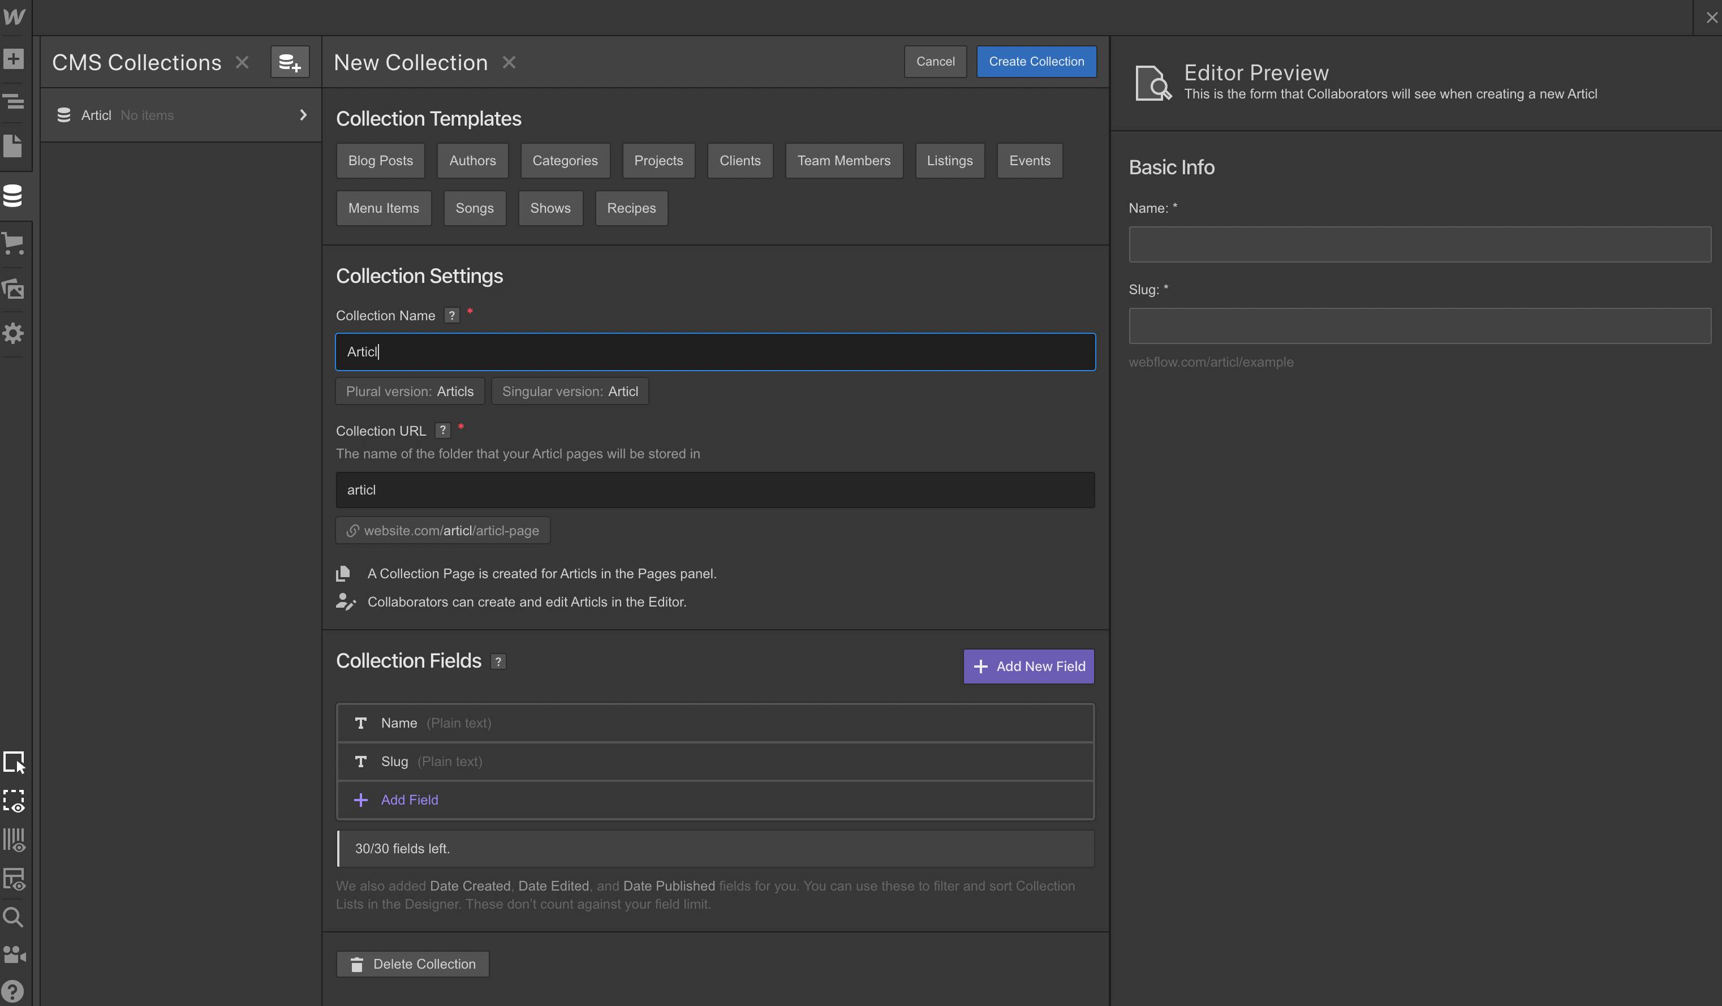Open the Pages panel icon
Viewport: 1722px width, 1006px height.
point(14,146)
